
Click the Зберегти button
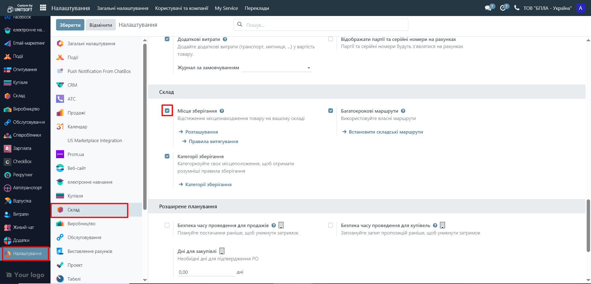[x=70, y=25]
